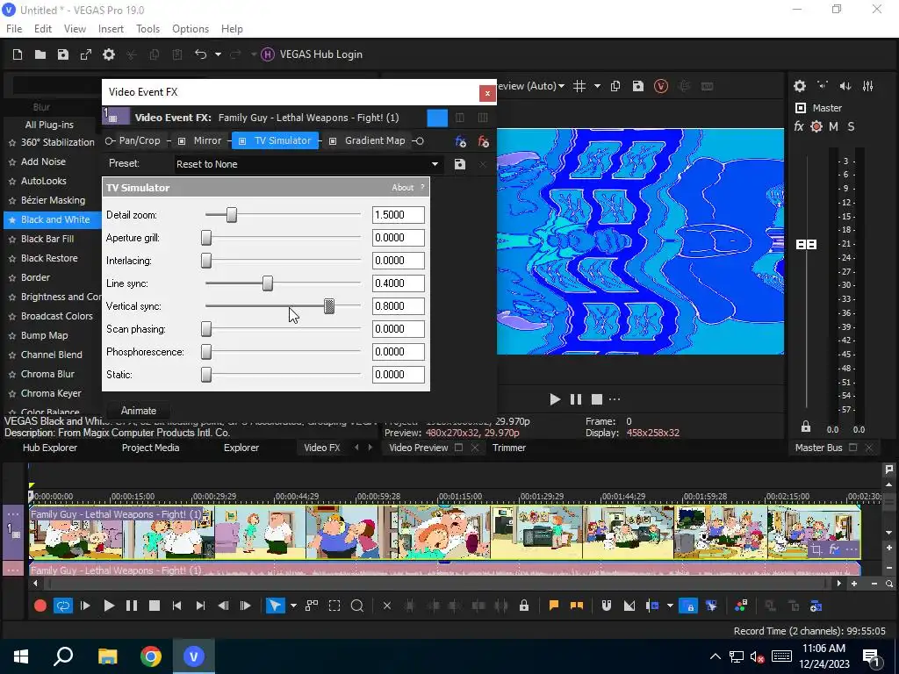This screenshot has height=674, width=899.
Task: Click the Animate button
Action: [x=139, y=411]
